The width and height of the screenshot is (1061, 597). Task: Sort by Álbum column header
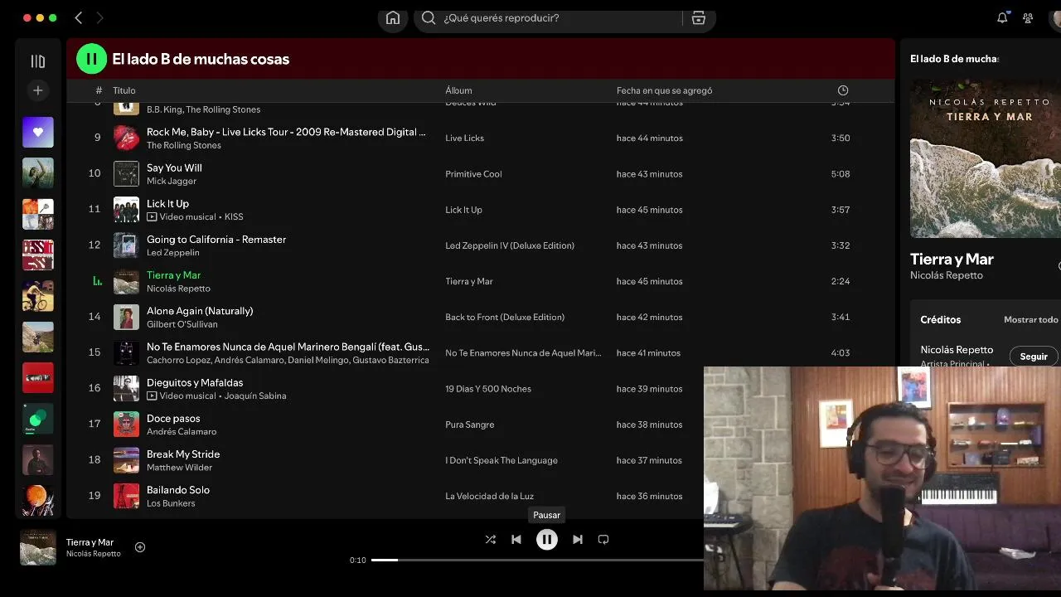[x=458, y=90]
